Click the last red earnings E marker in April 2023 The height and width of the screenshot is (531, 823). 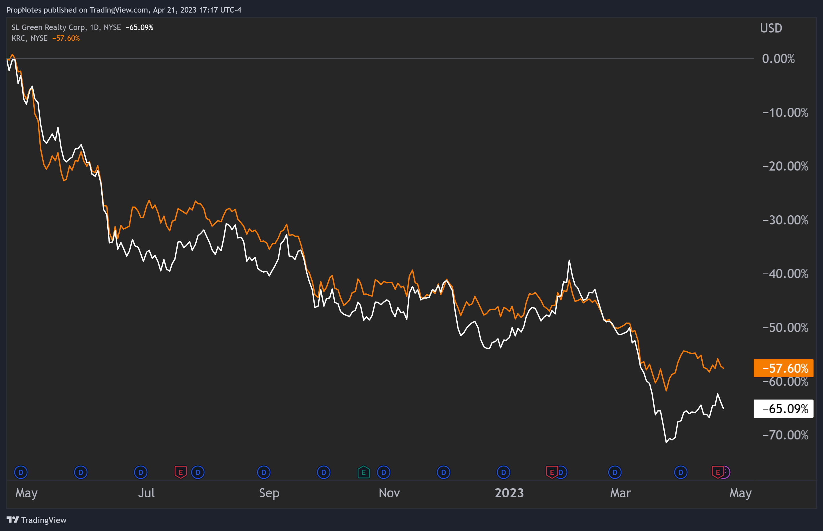pyautogui.click(x=717, y=472)
